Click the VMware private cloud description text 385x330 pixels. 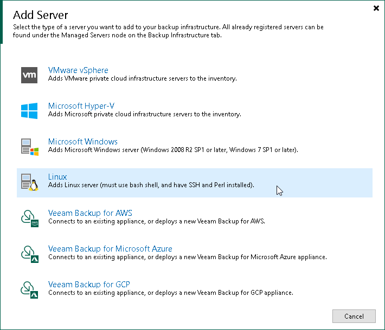click(x=142, y=78)
